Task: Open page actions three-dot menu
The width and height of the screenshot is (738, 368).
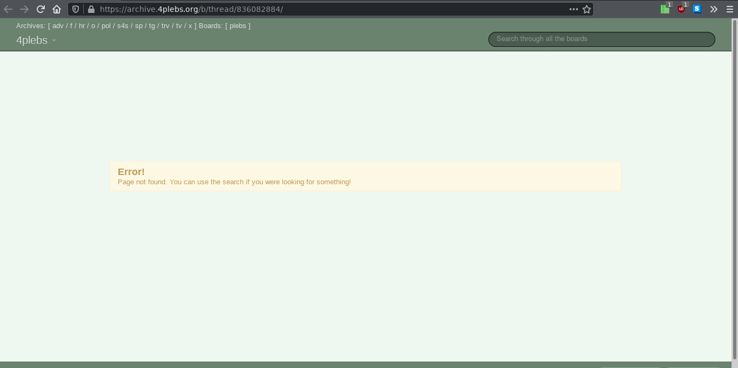Action: (574, 9)
